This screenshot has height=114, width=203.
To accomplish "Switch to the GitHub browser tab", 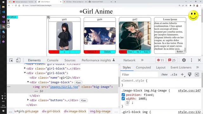I will coord(100,2).
